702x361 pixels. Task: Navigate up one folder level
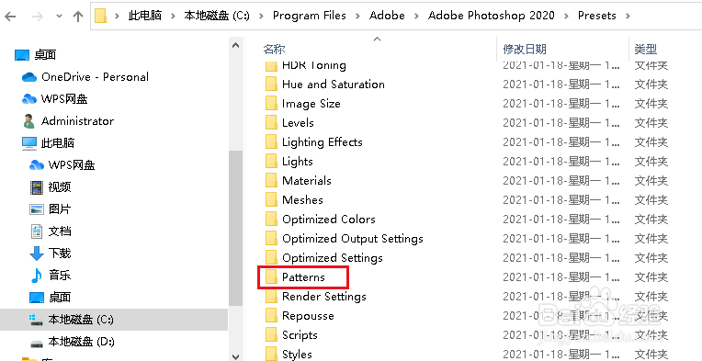point(78,17)
